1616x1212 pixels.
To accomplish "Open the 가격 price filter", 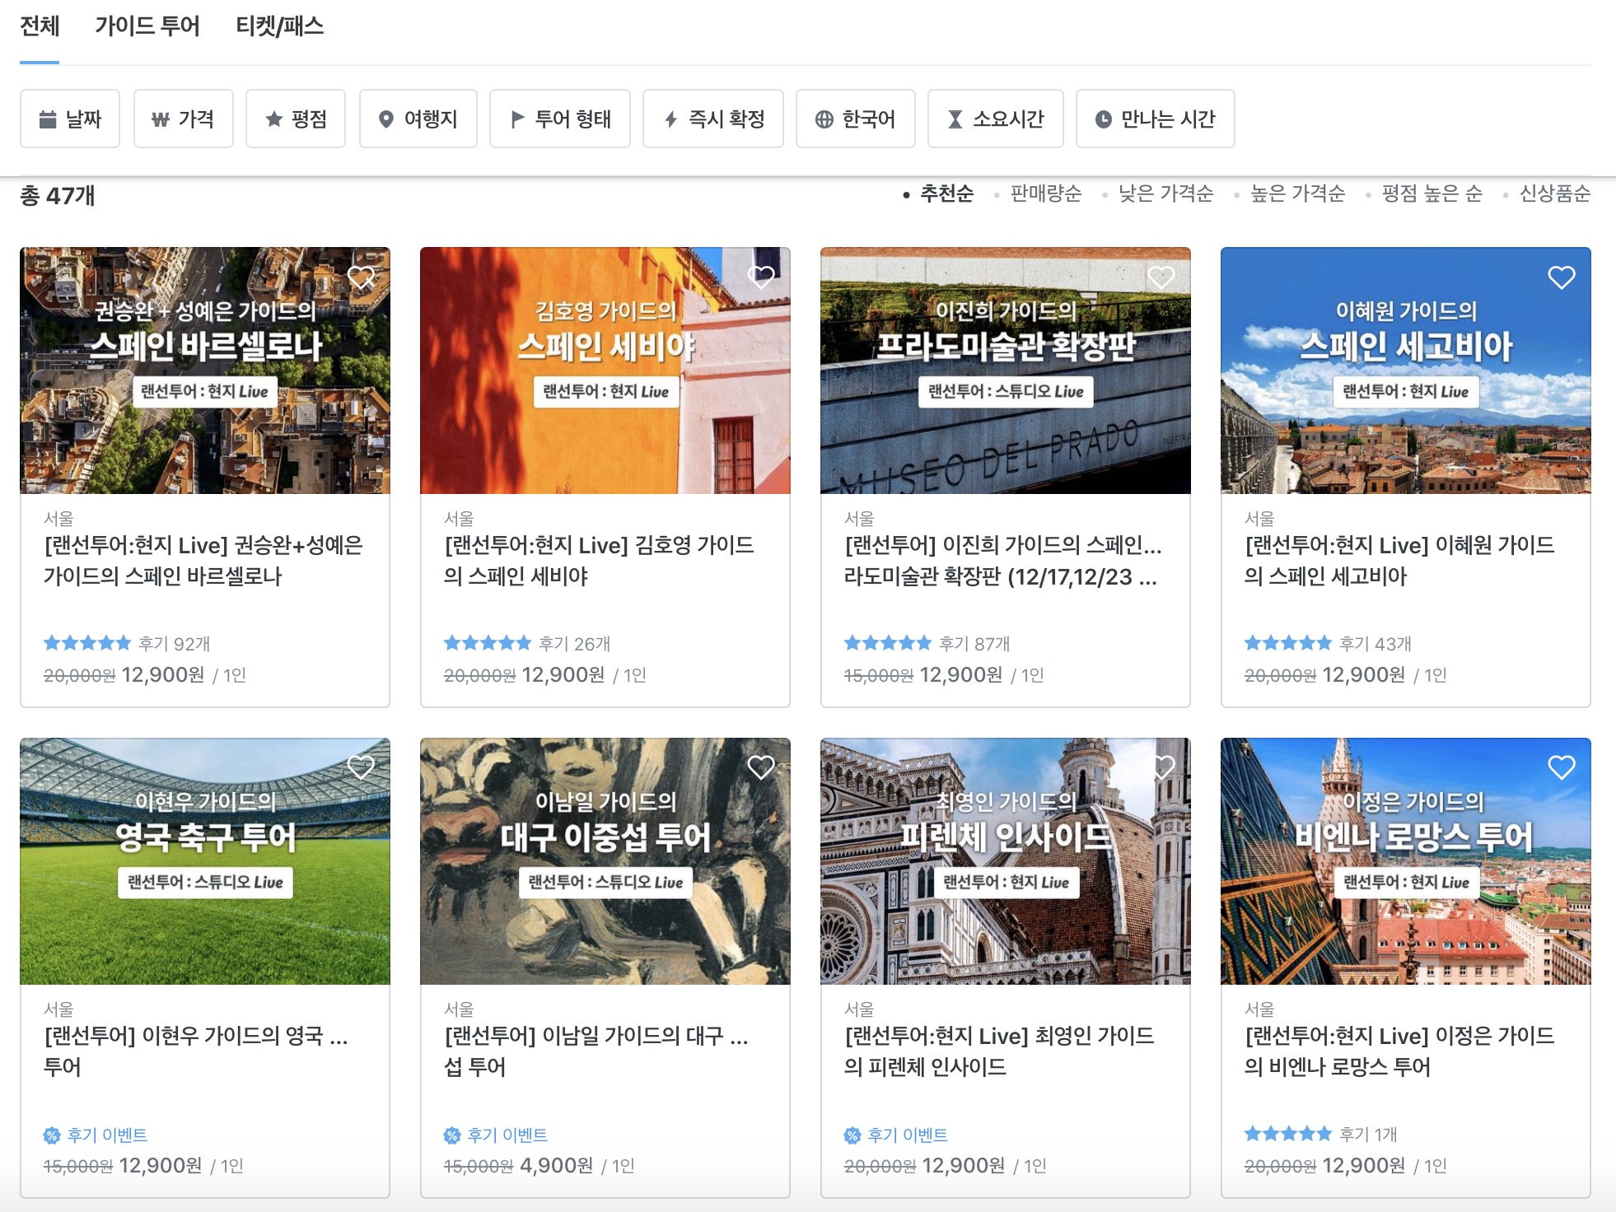I will click(x=183, y=119).
